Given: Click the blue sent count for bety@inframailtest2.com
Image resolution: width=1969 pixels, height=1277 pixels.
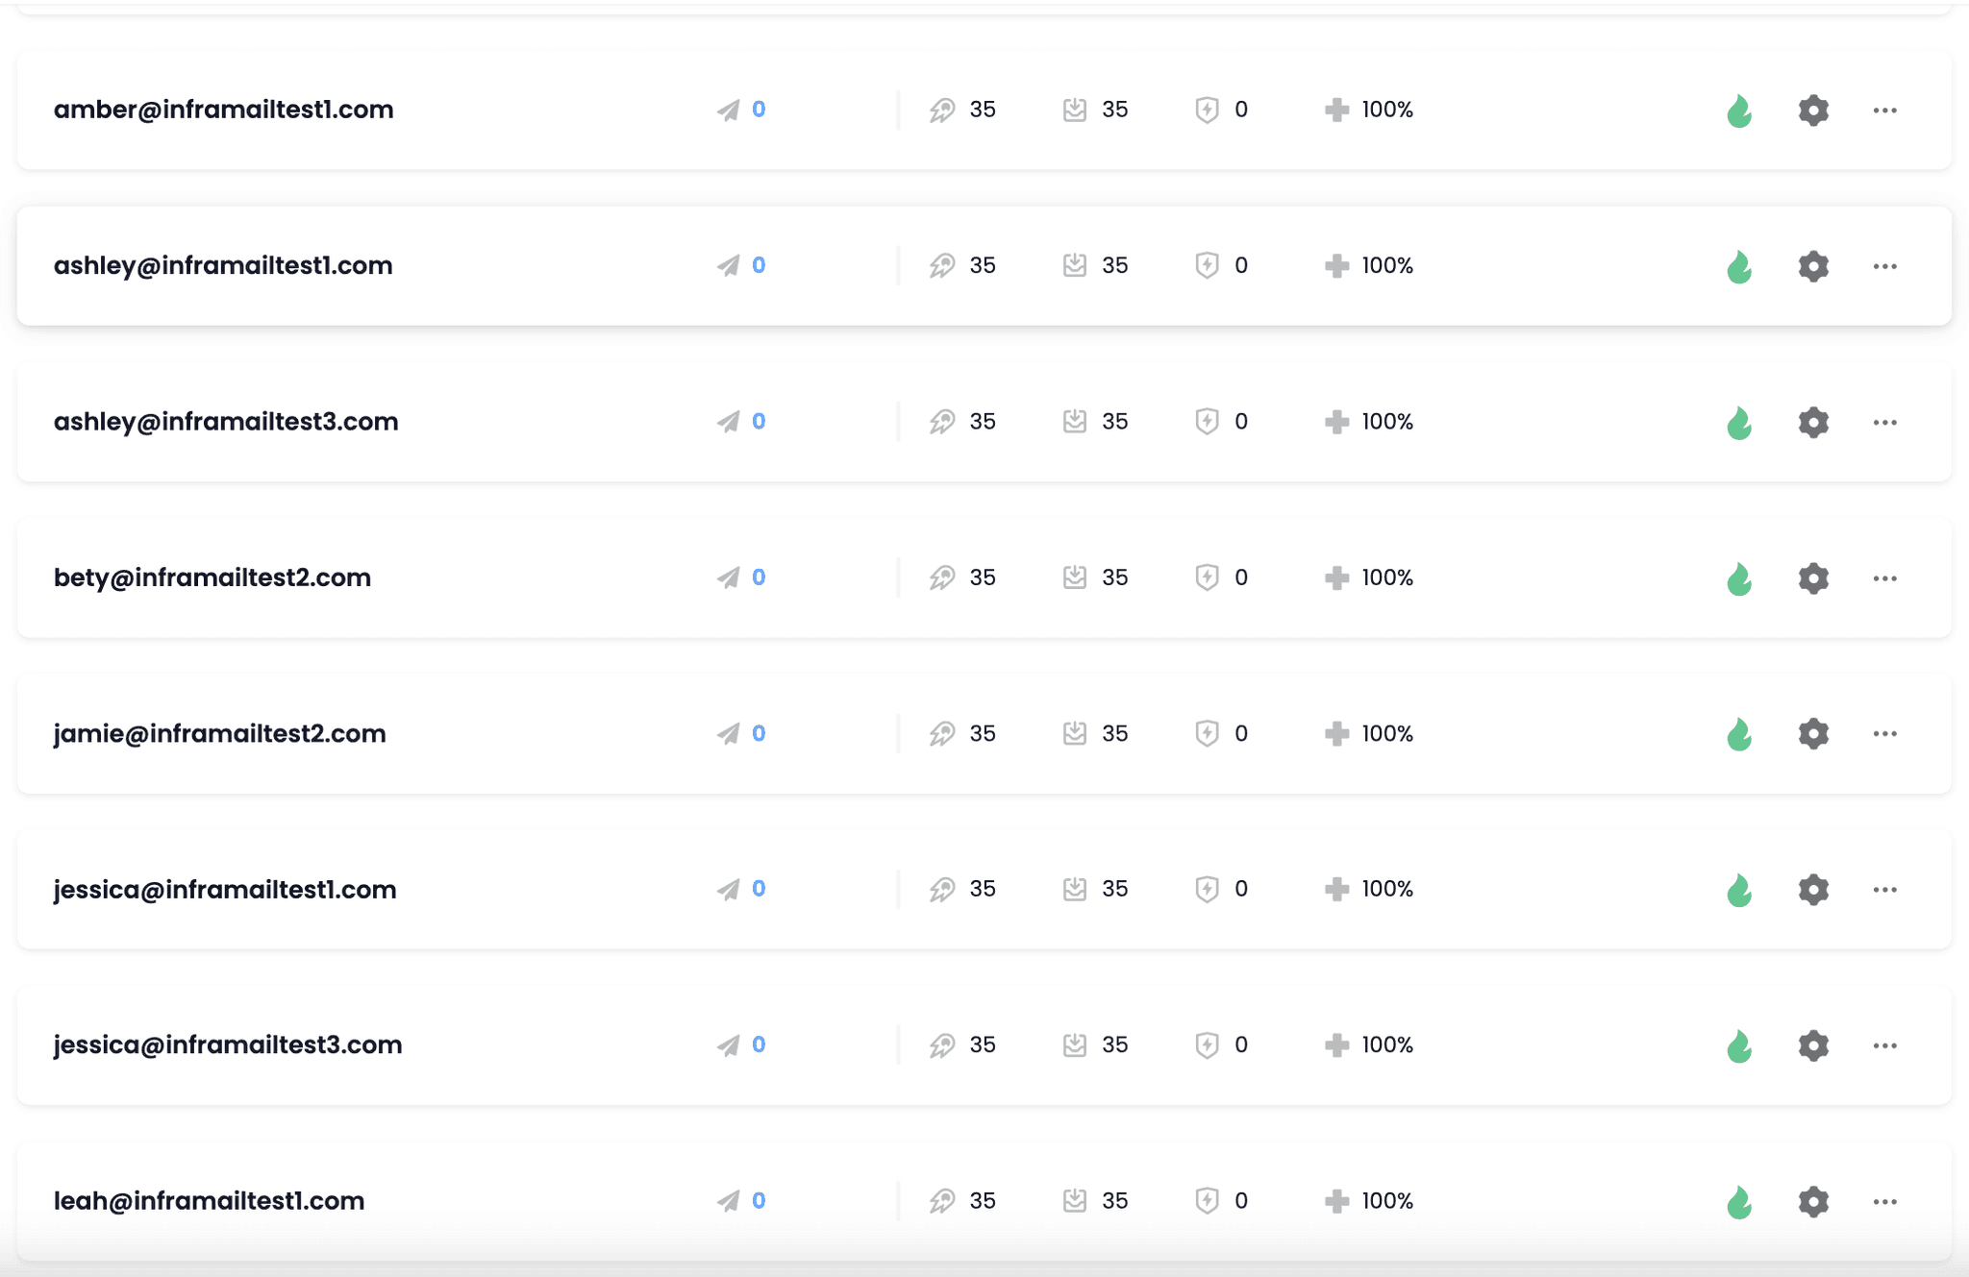Looking at the screenshot, I should click(759, 577).
